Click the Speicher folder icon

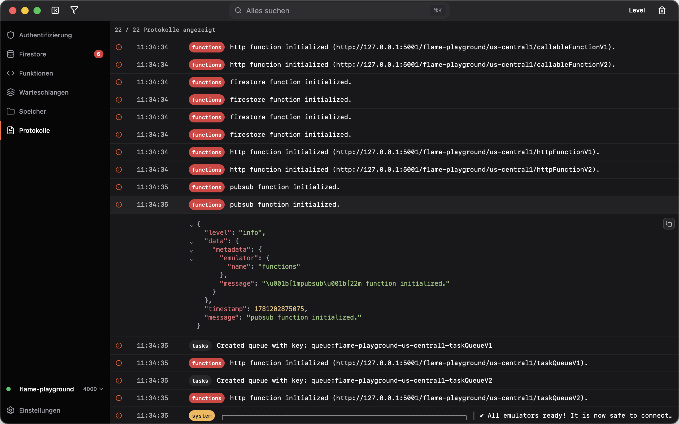(x=11, y=111)
